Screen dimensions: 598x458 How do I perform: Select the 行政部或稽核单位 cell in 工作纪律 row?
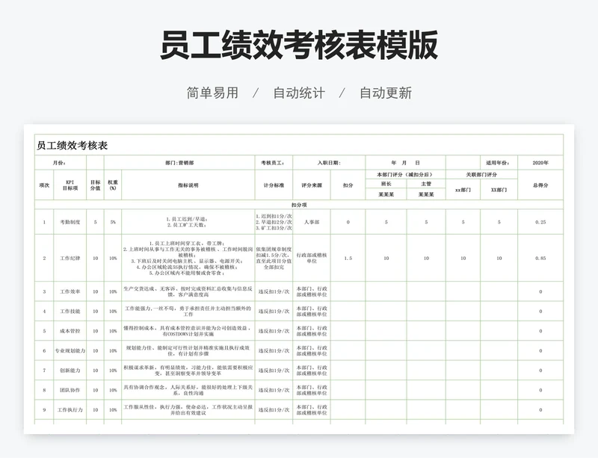[312, 259]
